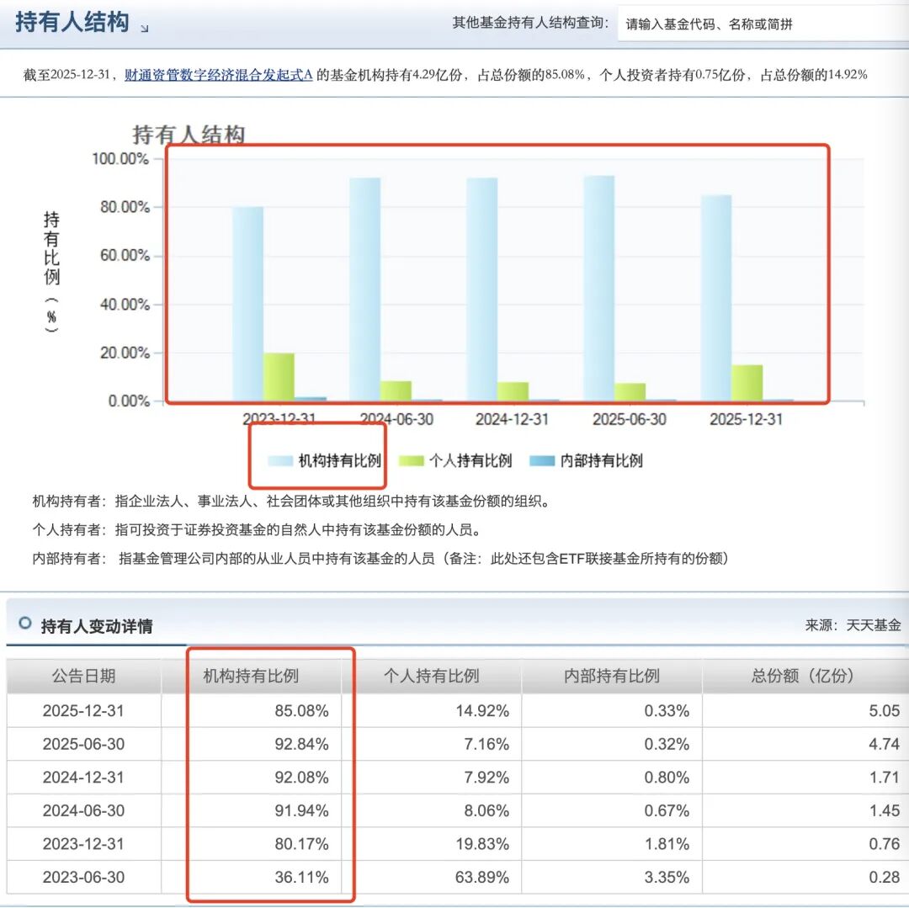Screen dimensions: 909x908
Task: Click the 公告日期 column header
Action: [84, 676]
